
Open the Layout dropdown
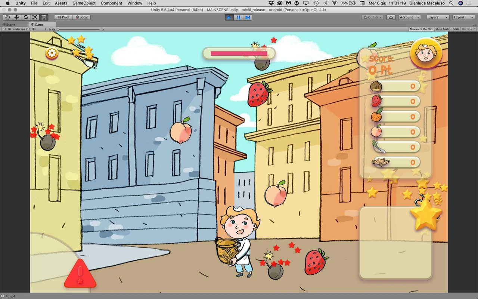point(463,17)
